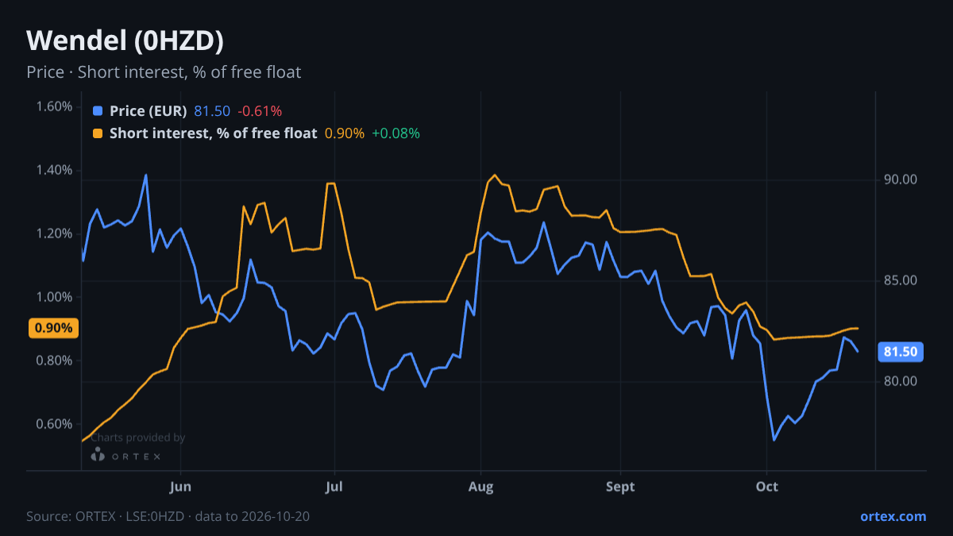Click the 0.80% left axis label

[55, 361]
